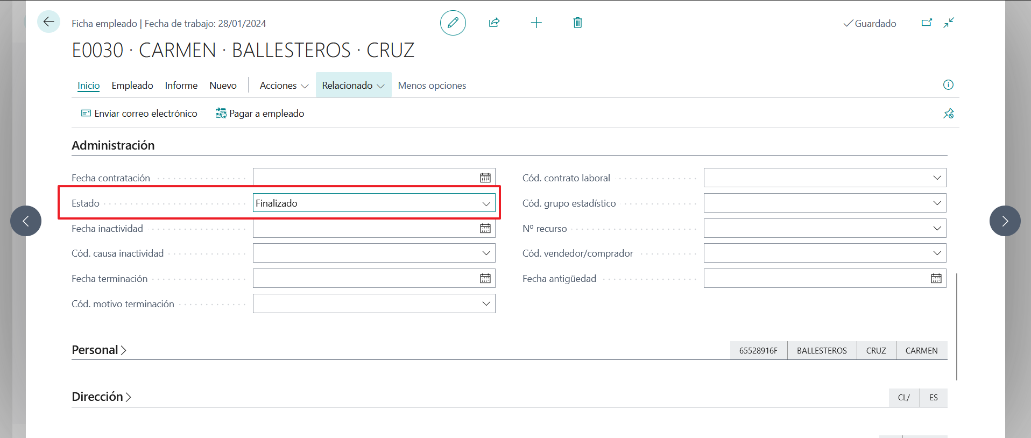The width and height of the screenshot is (1031, 438).
Task: Expand the Personal section
Action: [x=99, y=350]
